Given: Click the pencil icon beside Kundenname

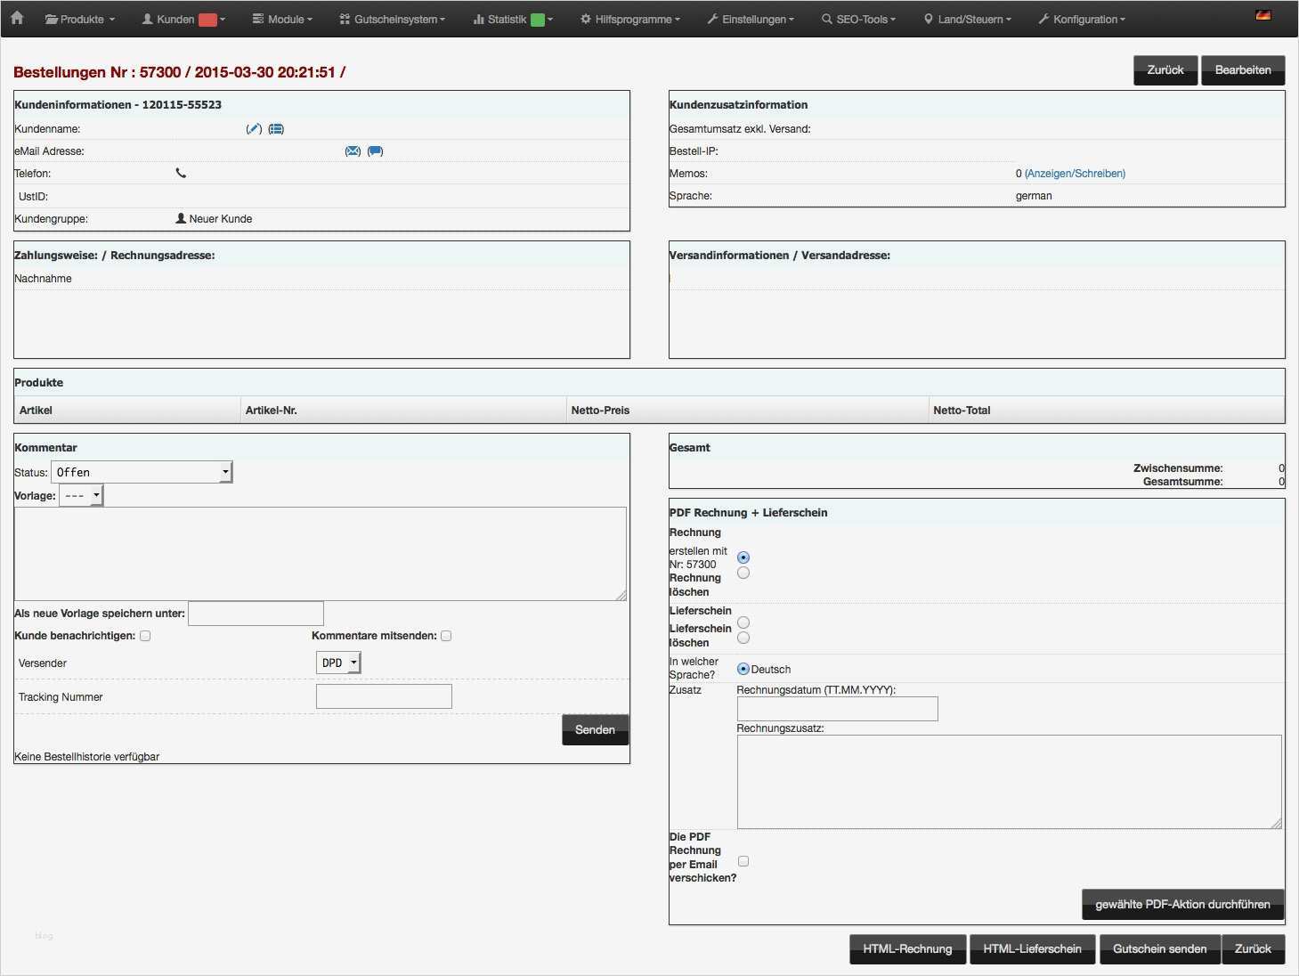Looking at the screenshot, I should click(x=254, y=129).
